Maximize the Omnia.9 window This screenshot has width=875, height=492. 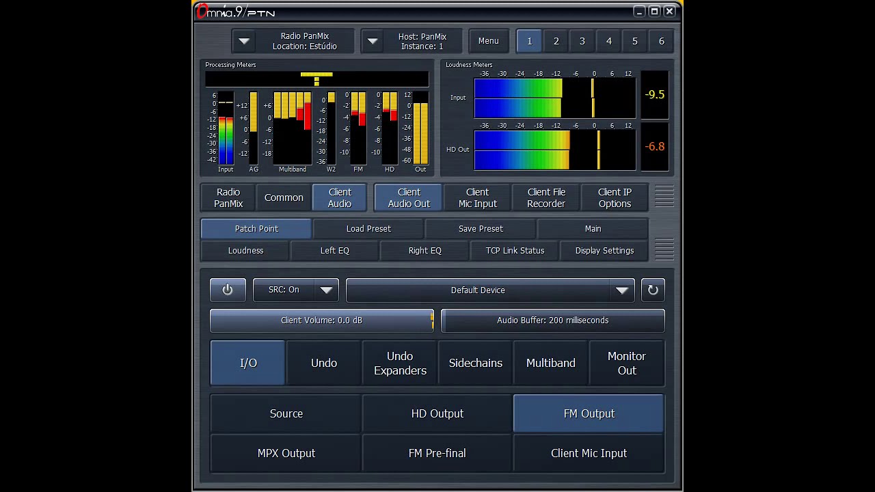tap(654, 11)
